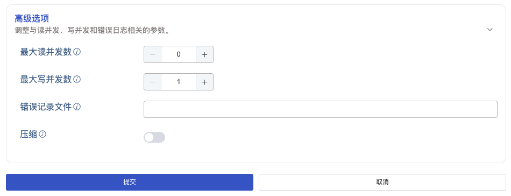Enable the 压缩 toggle switch
Screen dimensions: 511x196
click(154, 137)
